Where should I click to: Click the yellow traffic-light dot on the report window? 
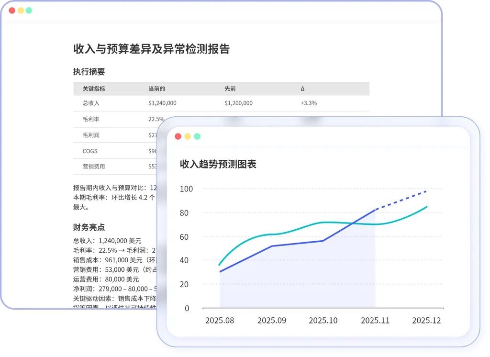[20, 10]
